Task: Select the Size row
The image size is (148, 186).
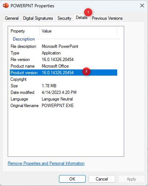Action: tap(63, 86)
